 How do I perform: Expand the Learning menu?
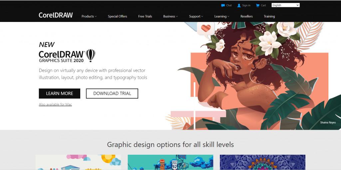pyautogui.click(x=222, y=16)
